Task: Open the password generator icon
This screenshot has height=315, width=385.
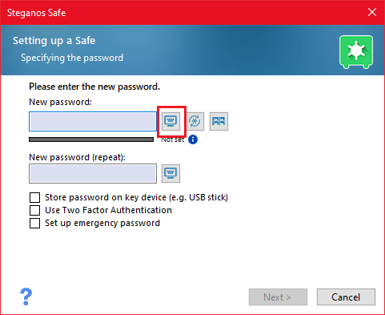Action: click(x=195, y=121)
